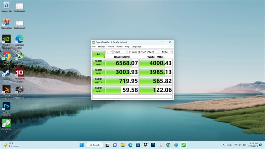
Task: Launch GeForce Experience from the desktop
Action: [6, 39]
